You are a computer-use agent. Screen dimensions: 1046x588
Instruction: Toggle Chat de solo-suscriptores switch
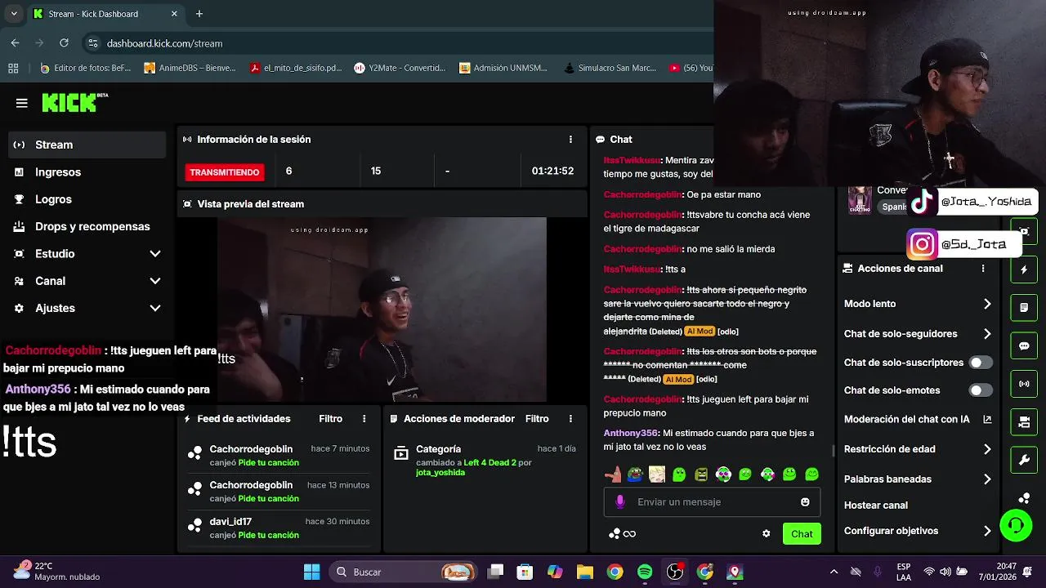tap(981, 363)
